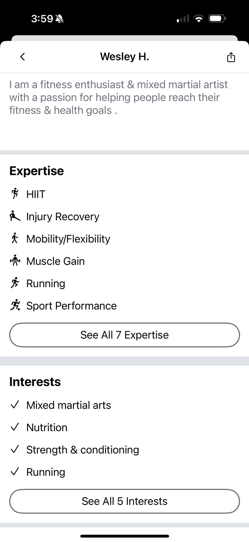Tap the Expertise section heading
This screenshot has width=249, height=542.
[37, 171]
